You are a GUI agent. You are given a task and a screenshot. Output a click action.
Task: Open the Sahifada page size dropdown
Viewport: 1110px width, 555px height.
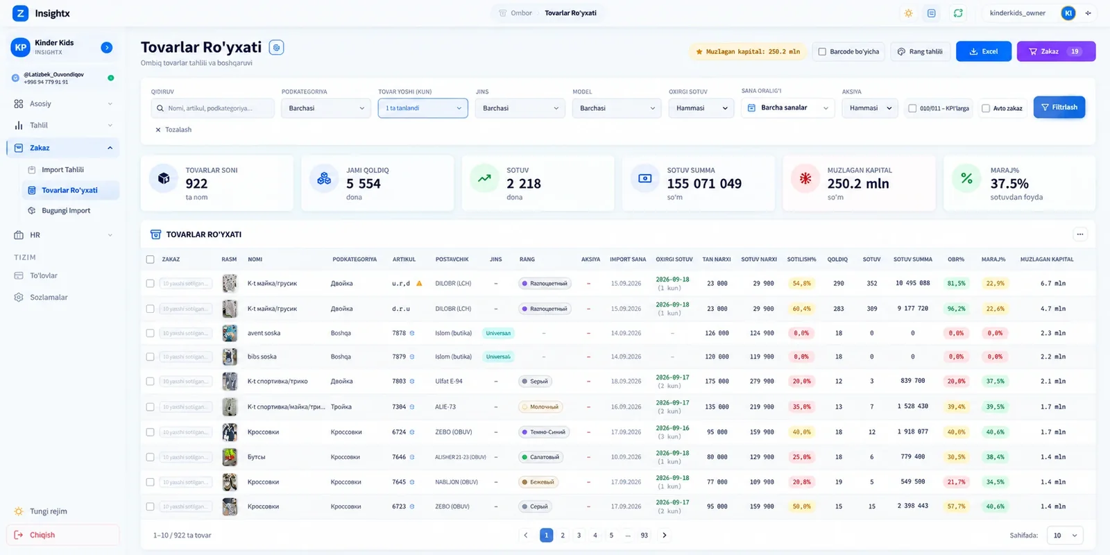[1065, 535]
